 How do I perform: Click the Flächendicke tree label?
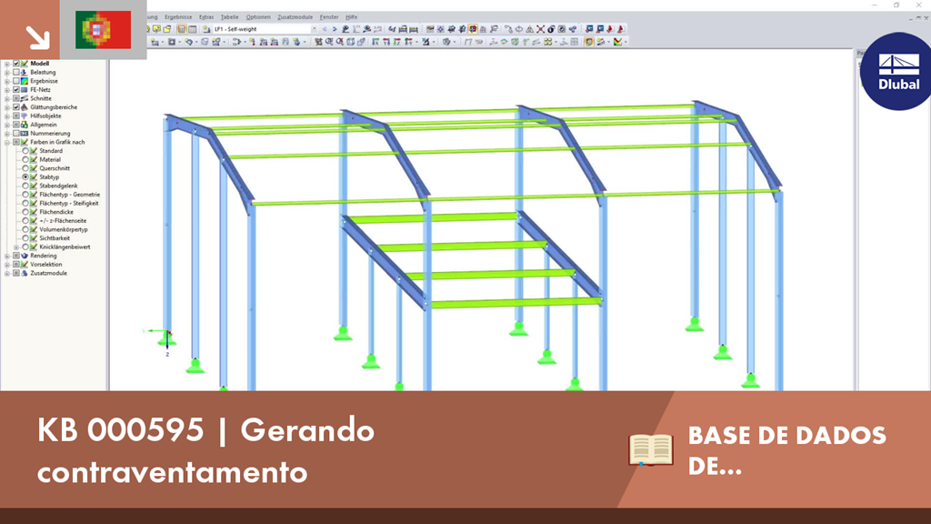pyautogui.click(x=56, y=212)
